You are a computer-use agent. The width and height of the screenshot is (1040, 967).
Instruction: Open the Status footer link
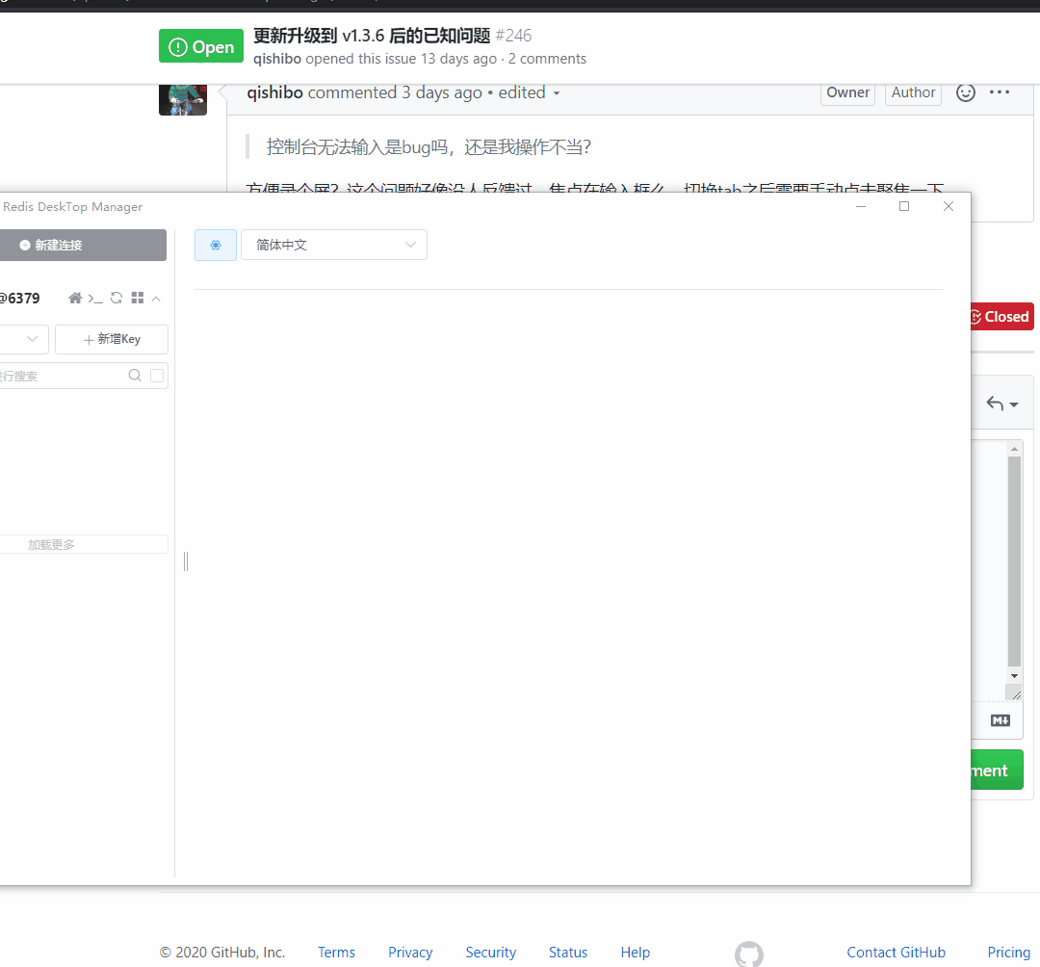click(568, 953)
